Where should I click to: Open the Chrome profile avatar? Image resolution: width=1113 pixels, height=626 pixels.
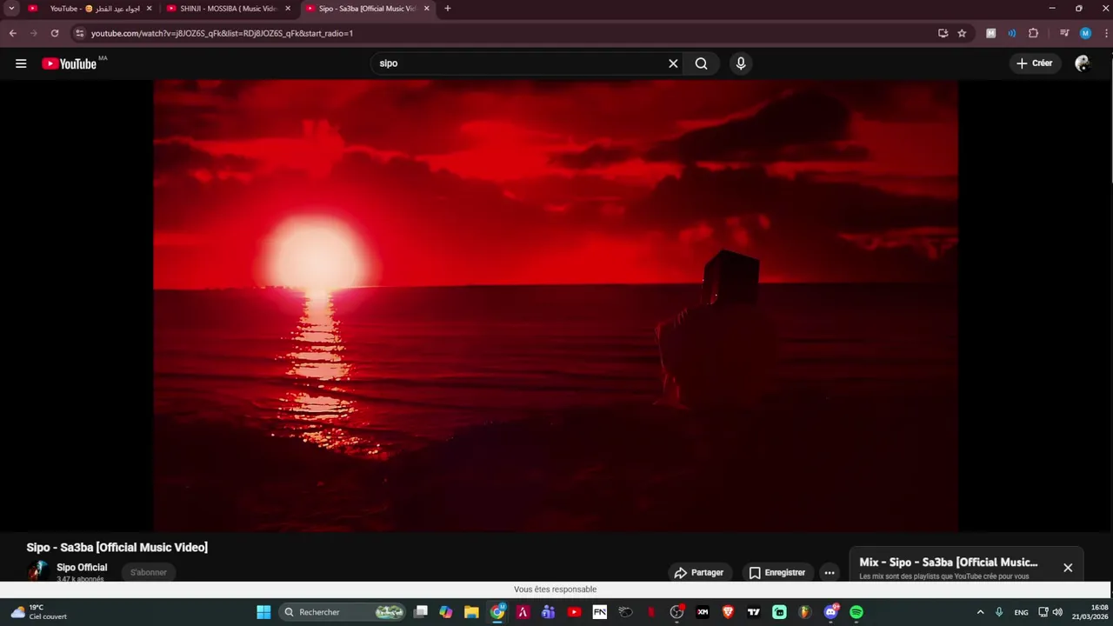(x=1085, y=33)
